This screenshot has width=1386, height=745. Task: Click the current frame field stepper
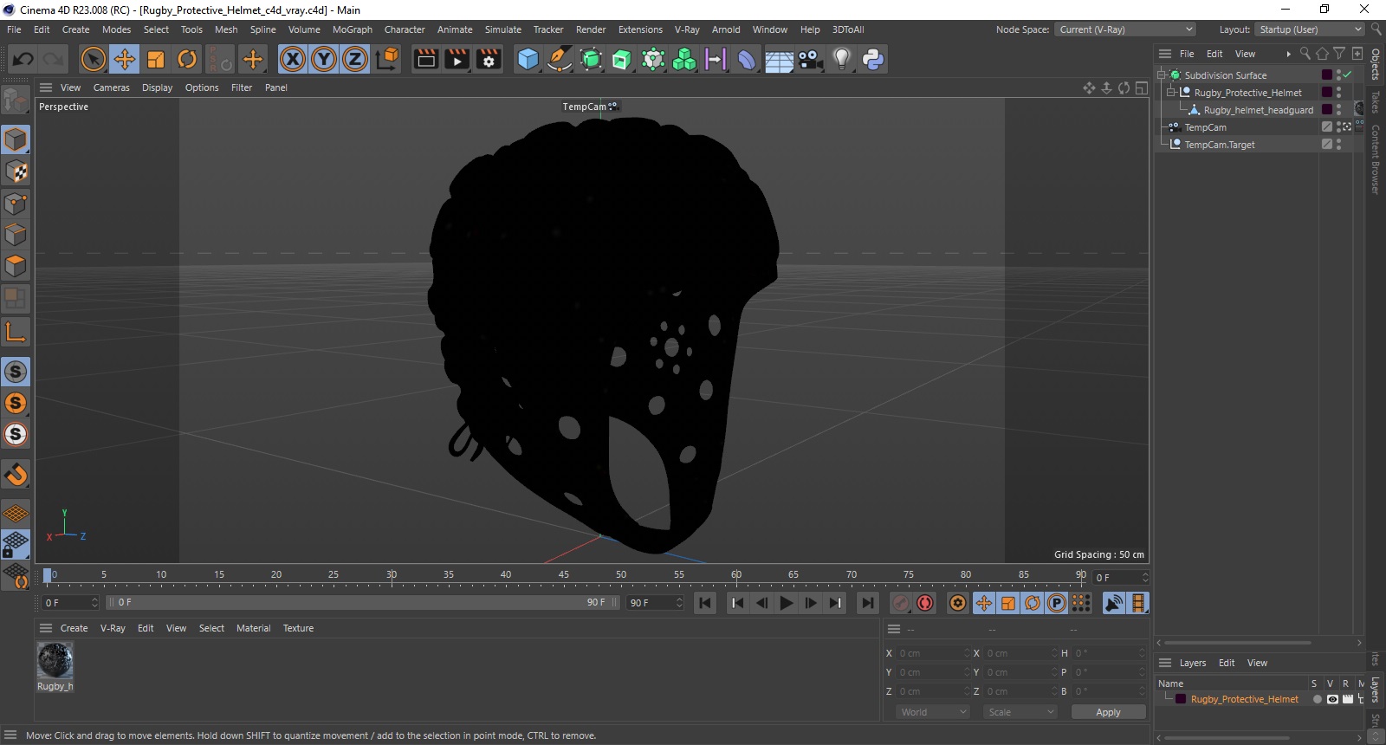click(x=1145, y=578)
